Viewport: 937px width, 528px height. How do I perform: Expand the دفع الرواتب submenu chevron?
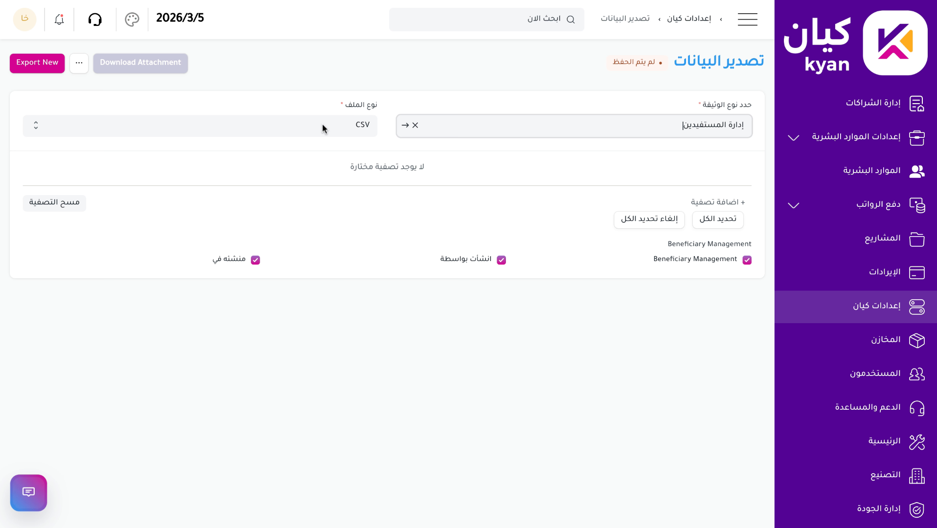click(793, 205)
